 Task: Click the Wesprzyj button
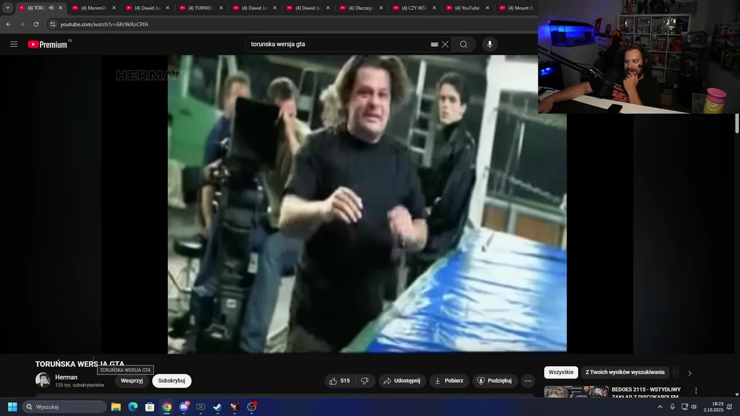tap(132, 381)
